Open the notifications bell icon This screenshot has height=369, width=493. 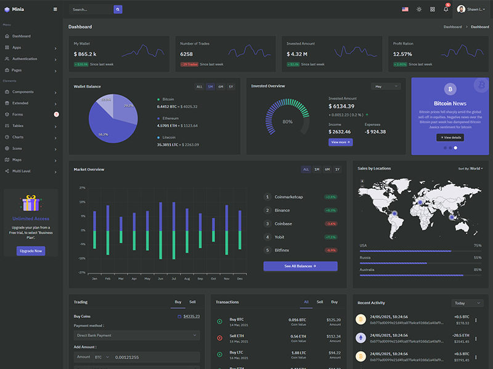(x=445, y=9)
